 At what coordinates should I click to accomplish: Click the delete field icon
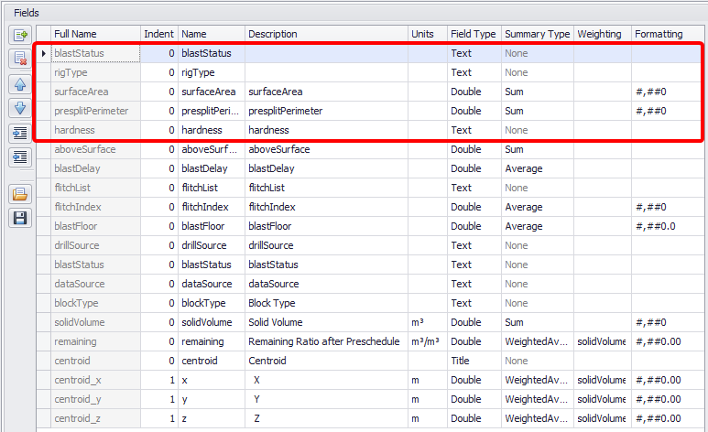(20, 59)
